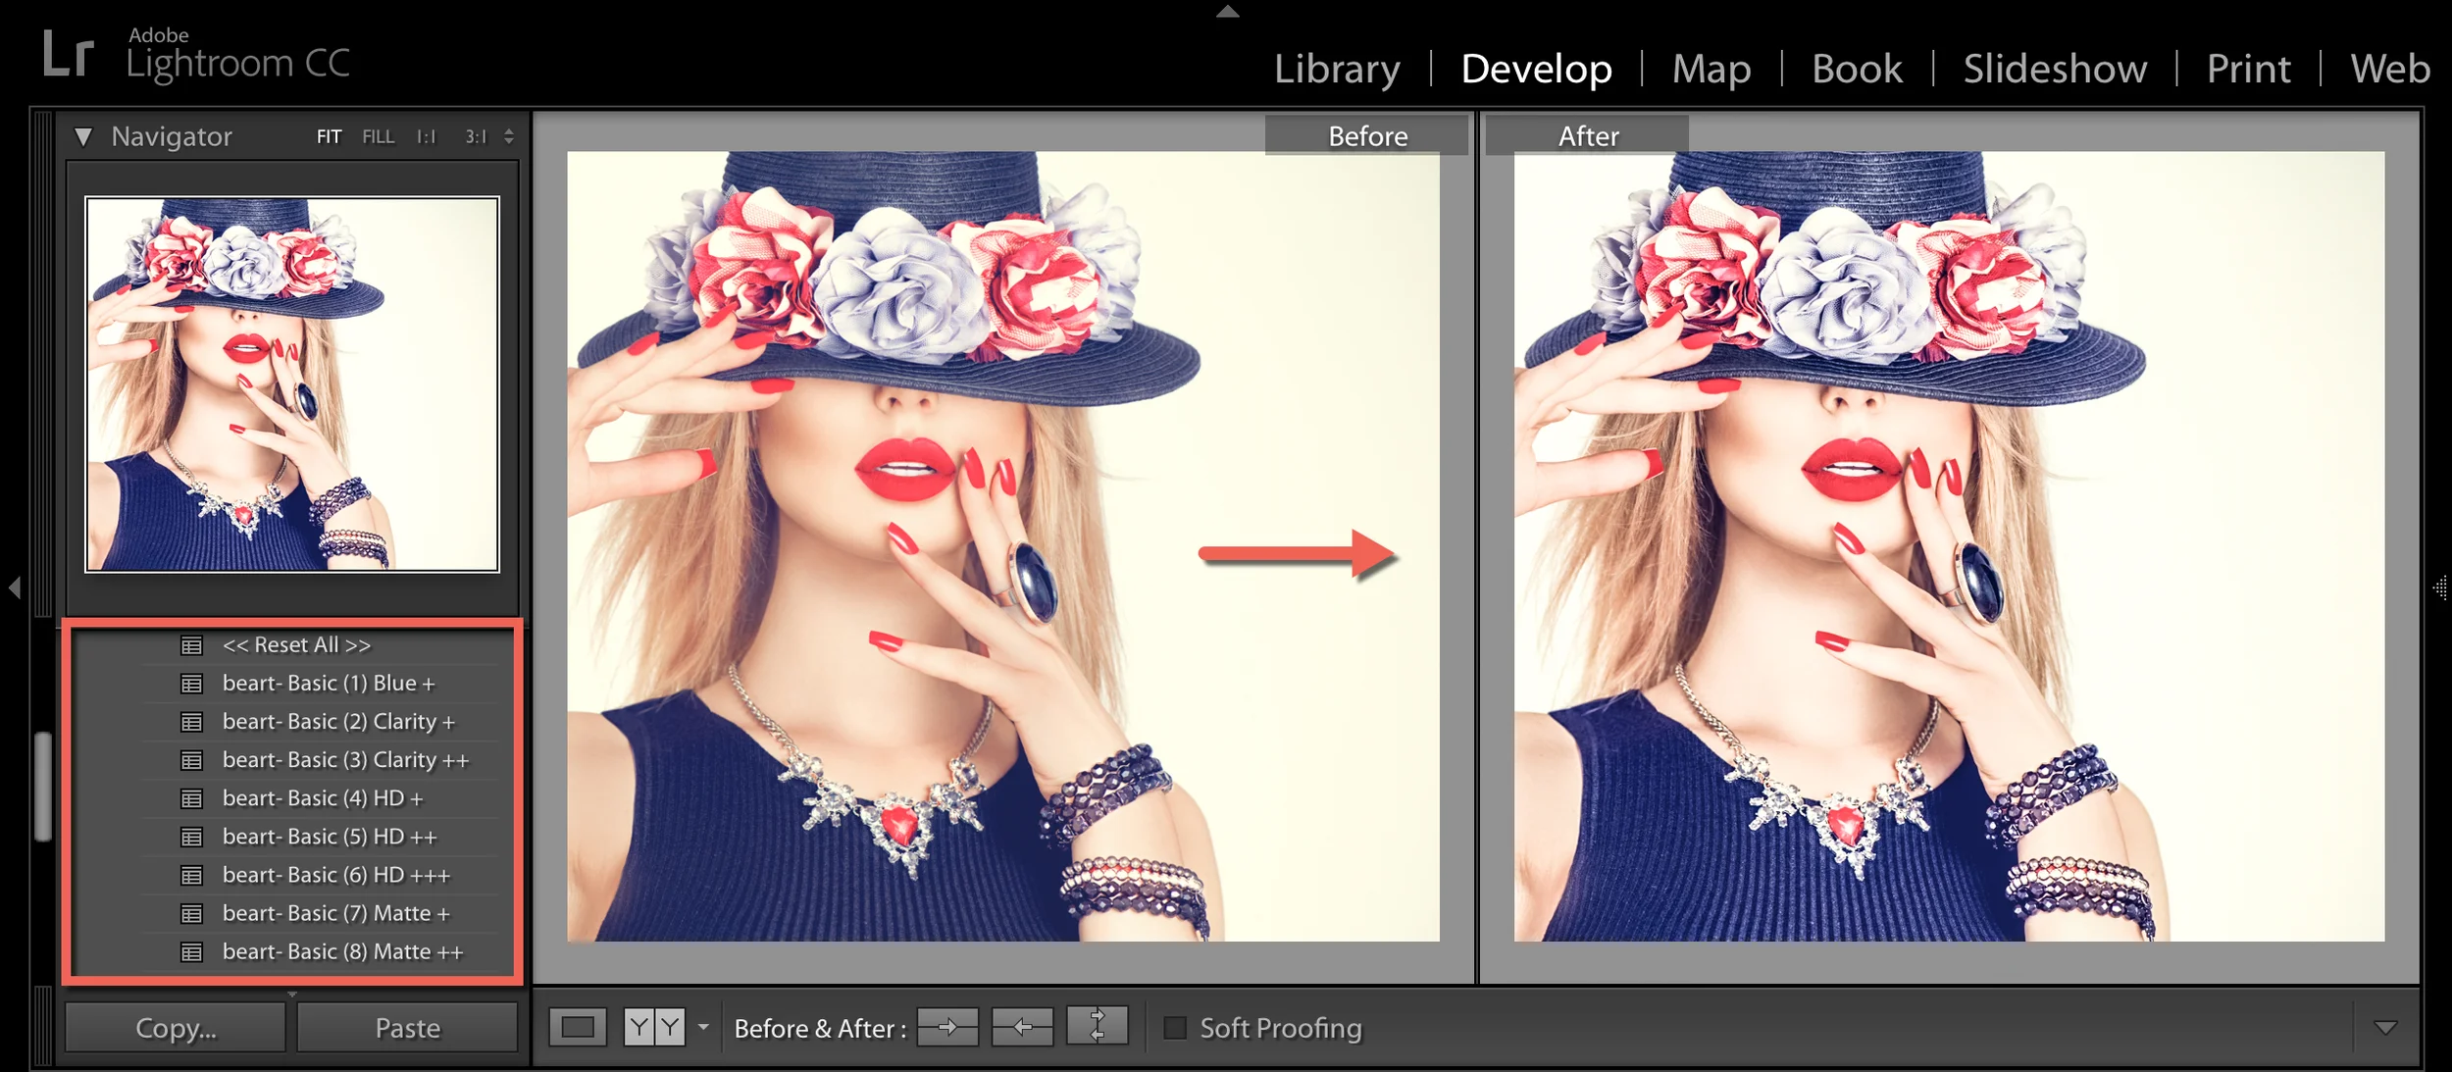Screen dimensions: 2452x1072
Task: Click the Copy... button
Action: point(176,1027)
